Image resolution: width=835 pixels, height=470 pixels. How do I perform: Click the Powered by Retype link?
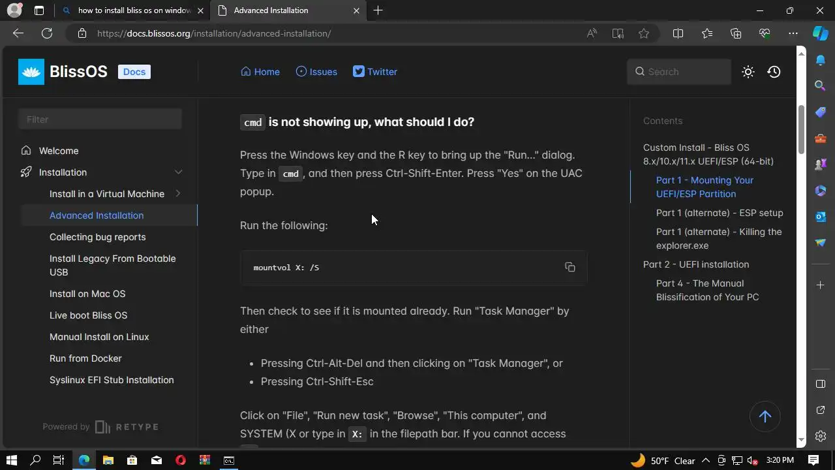(100, 427)
